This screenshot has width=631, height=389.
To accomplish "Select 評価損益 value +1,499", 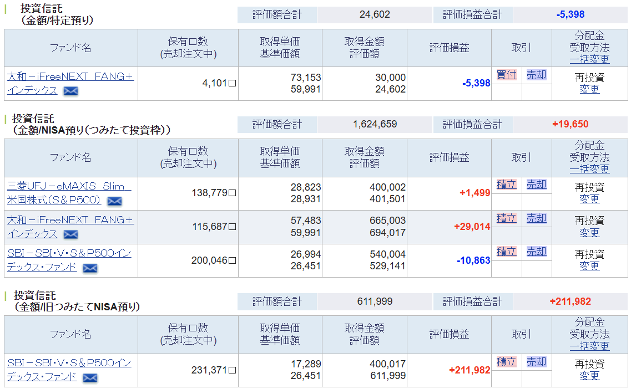I will [x=475, y=193].
